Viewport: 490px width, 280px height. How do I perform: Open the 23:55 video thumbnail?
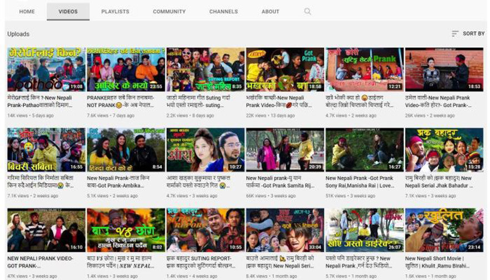(x=126, y=69)
